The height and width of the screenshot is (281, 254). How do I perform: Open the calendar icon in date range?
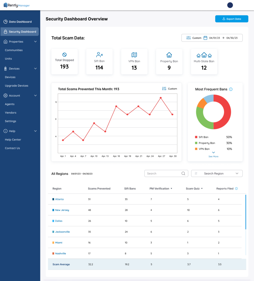coord(205,38)
